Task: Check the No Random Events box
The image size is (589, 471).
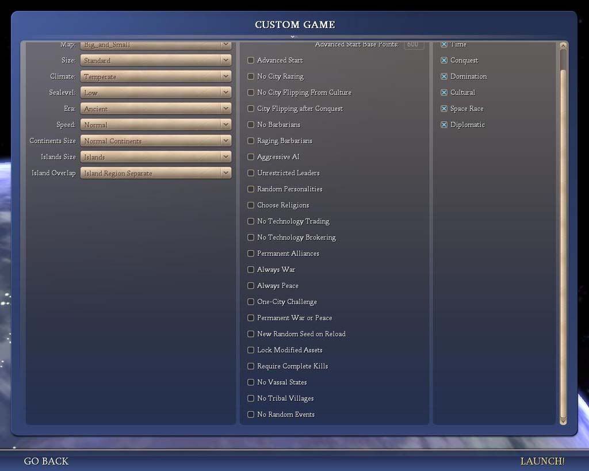Action: (251, 415)
